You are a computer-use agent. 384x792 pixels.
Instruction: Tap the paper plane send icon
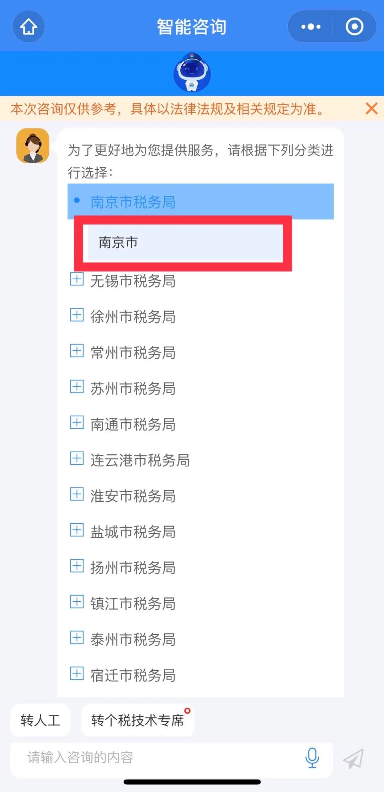click(353, 758)
